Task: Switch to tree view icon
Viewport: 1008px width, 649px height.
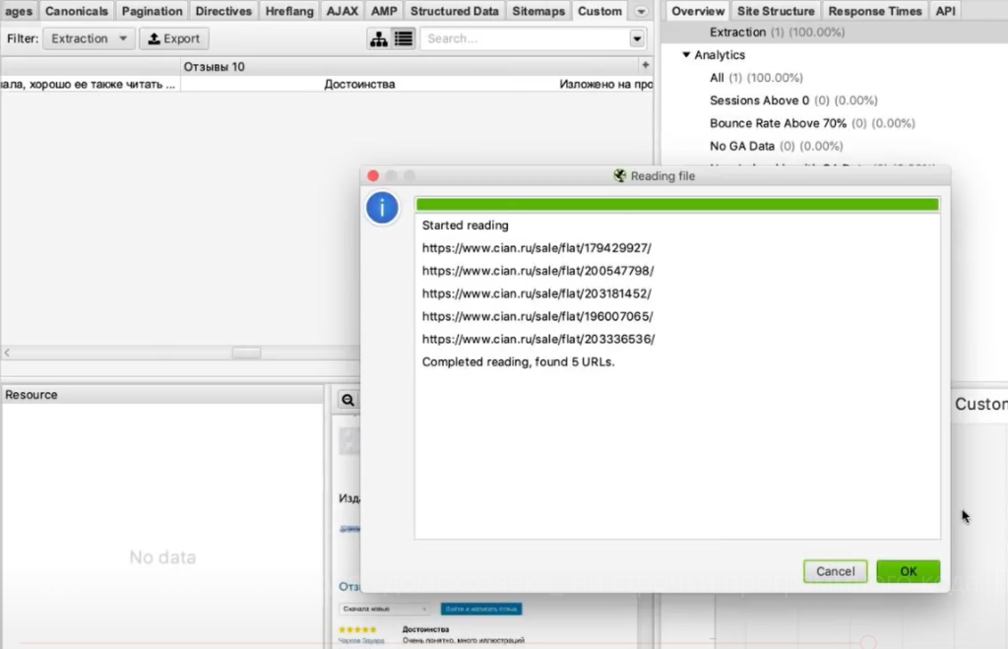Action: tap(378, 38)
